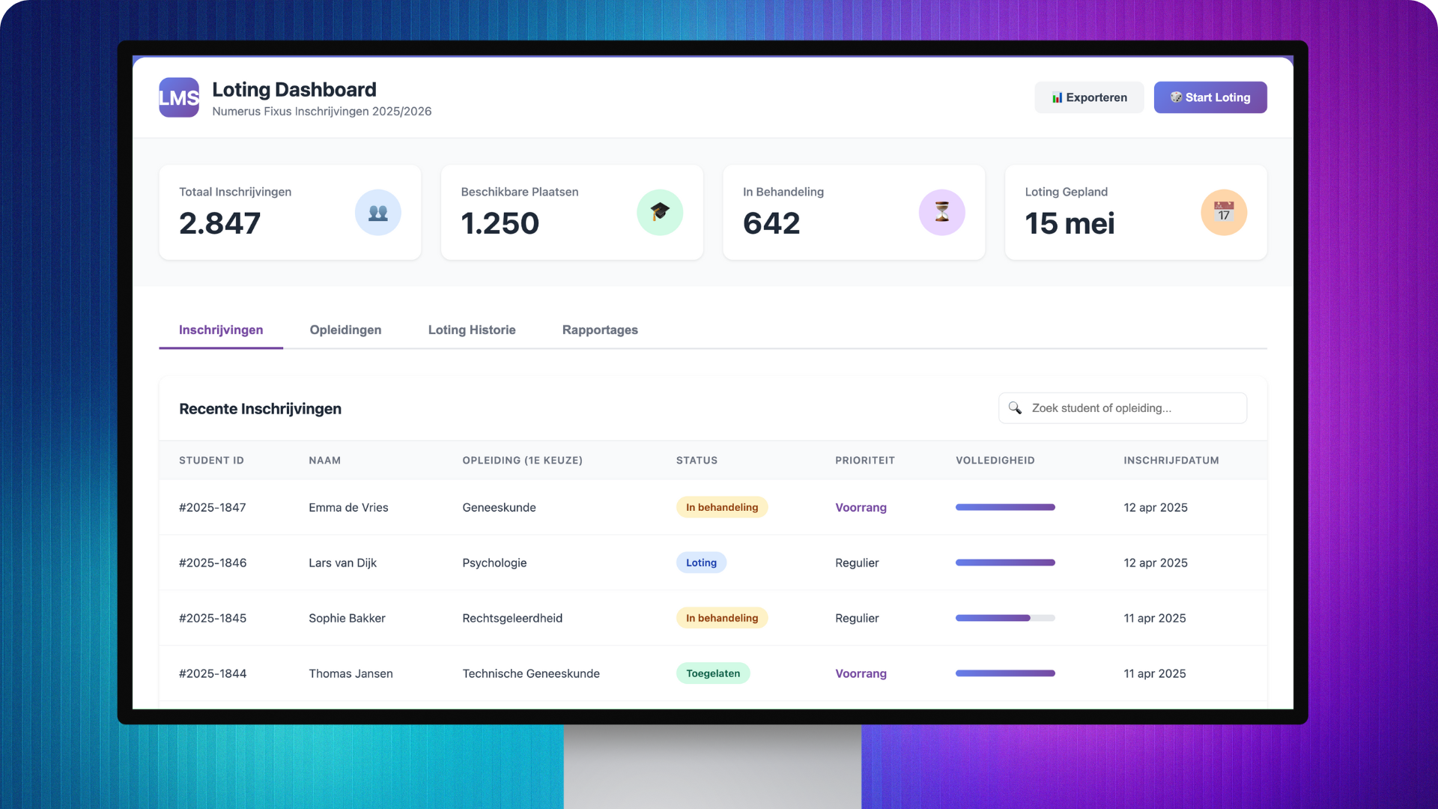Click the graduation cap icon

[x=659, y=213]
